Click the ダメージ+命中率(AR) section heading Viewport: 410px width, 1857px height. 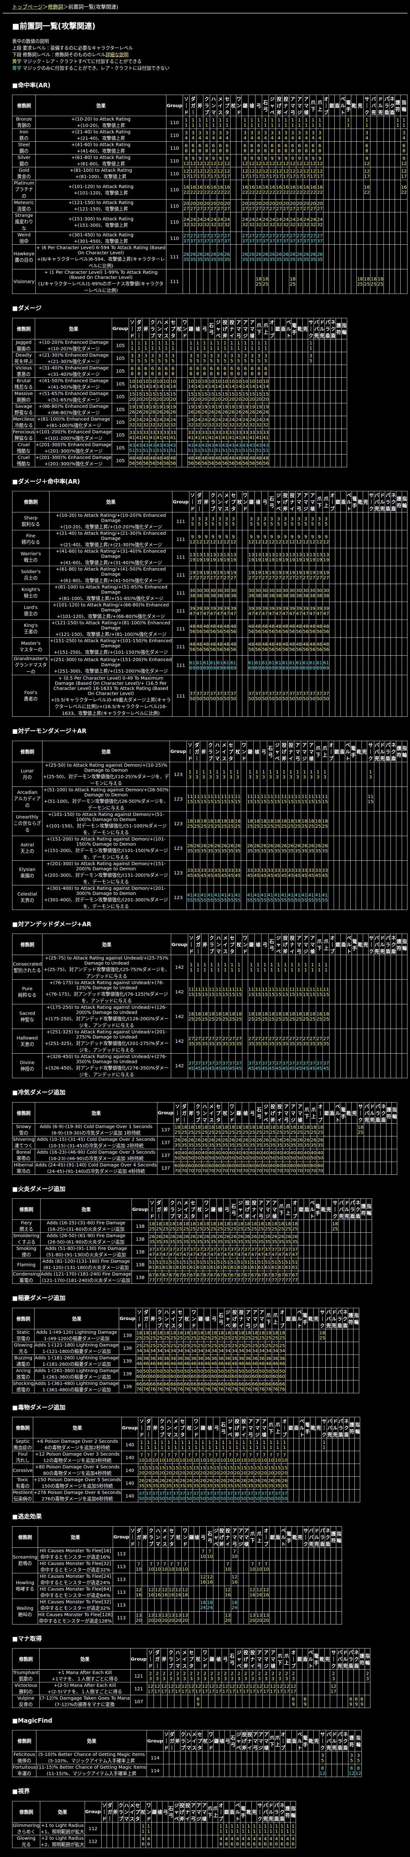pyautogui.click(x=46, y=482)
